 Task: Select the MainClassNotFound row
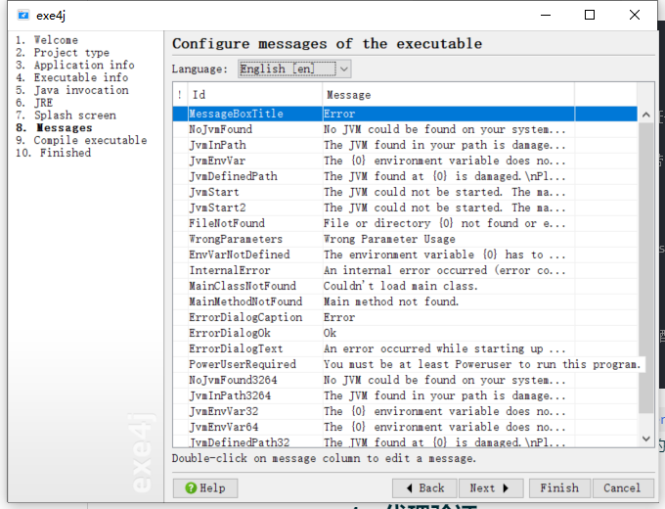(x=242, y=286)
